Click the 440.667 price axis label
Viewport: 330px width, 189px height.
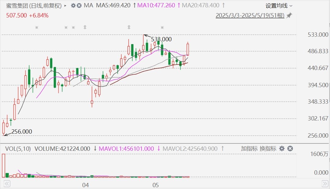[x=318, y=68]
